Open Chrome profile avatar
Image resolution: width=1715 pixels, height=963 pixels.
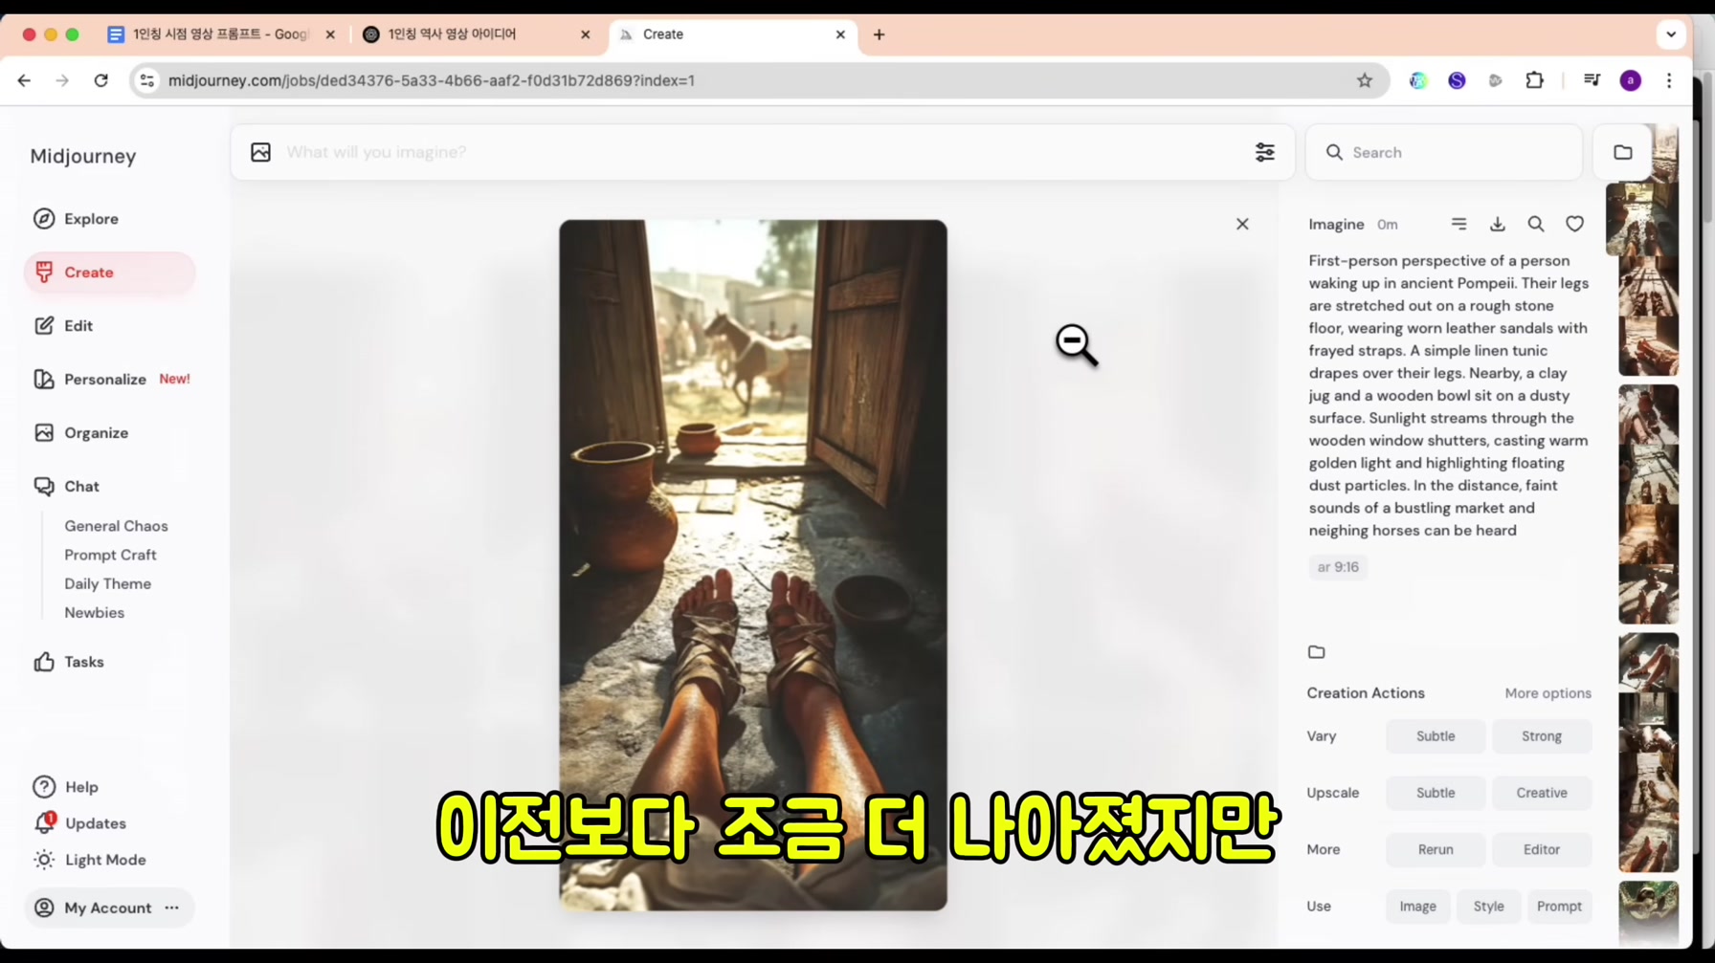pos(1631,80)
